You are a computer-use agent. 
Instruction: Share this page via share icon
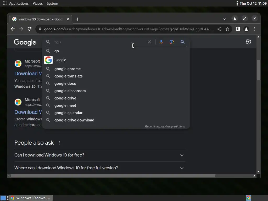[x=219, y=29]
